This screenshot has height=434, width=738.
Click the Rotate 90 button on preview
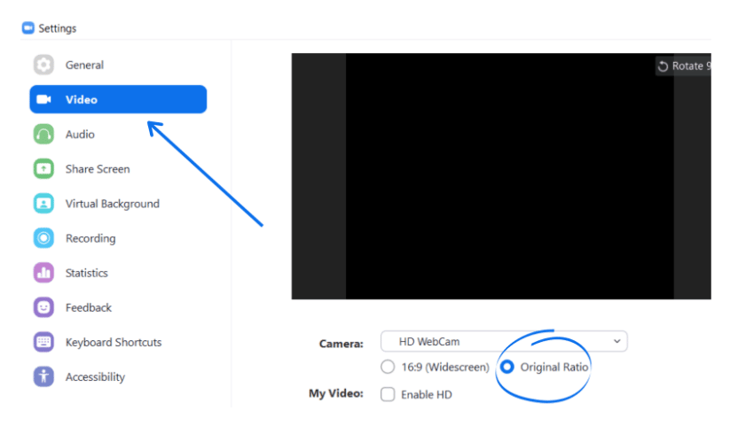(x=683, y=66)
